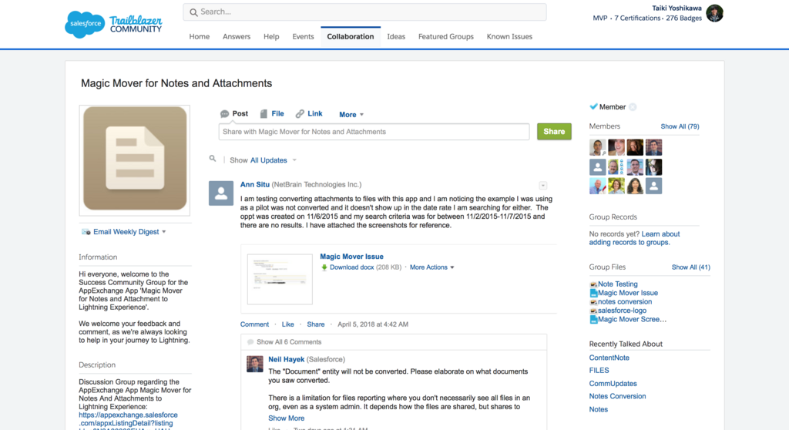Click the Link chain icon
The width and height of the screenshot is (789, 430).
coord(300,114)
